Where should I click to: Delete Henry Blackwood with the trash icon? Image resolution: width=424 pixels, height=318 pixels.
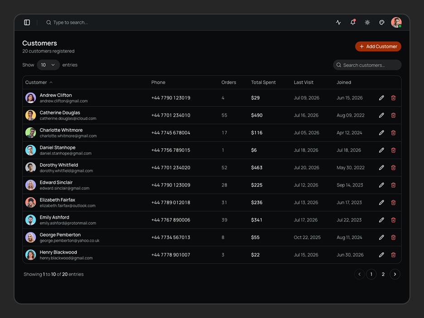pos(394,255)
